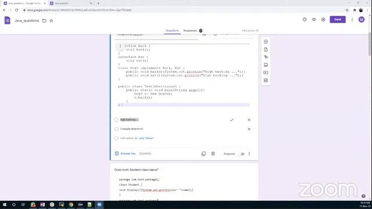This screenshot has height=209, width=372.
Task: Go back in browser
Action: (4, 10)
